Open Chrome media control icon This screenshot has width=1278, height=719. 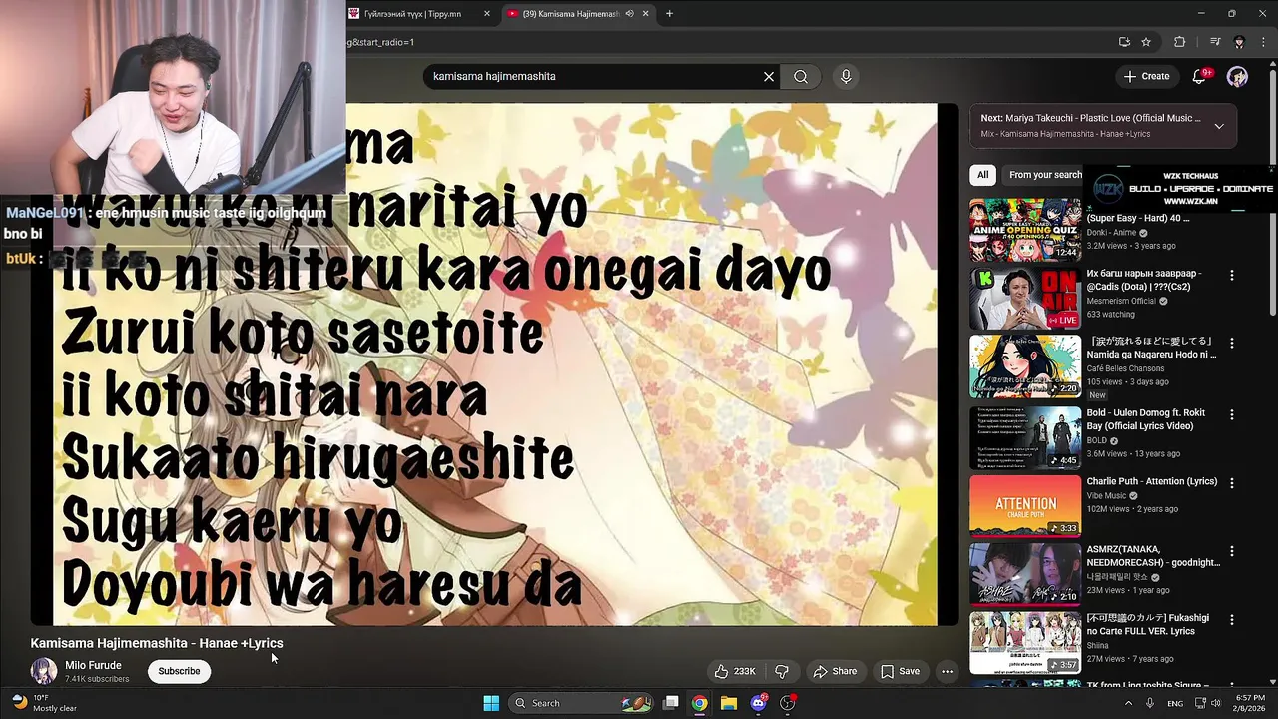click(1215, 42)
